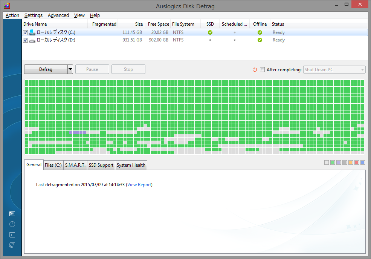This screenshot has height=259, width=371.
Task: Open the Defrag button dropdown arrow
Action: point(70,69)
